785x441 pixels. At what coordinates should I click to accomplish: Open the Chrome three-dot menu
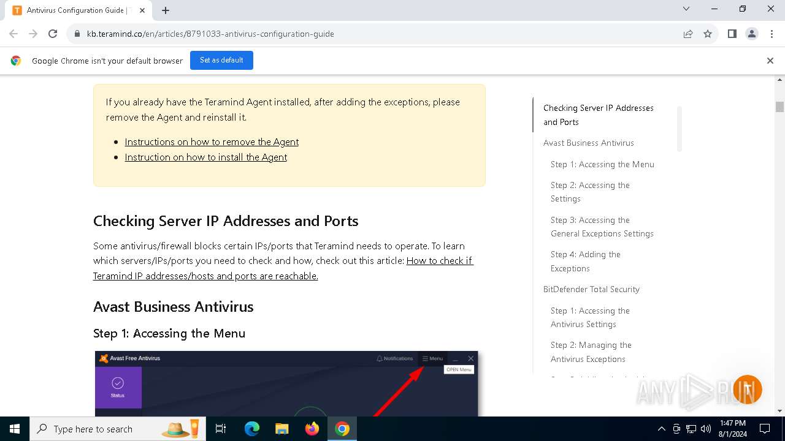pos(771,34)
